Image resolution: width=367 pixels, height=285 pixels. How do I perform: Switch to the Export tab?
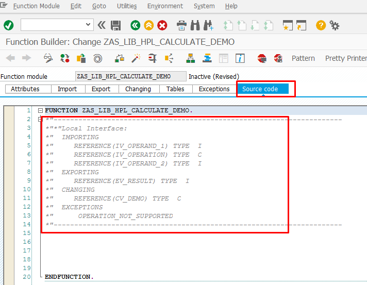coord(101,89)
